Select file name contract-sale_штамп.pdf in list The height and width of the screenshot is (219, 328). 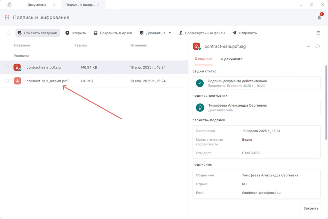coord(47,81)
